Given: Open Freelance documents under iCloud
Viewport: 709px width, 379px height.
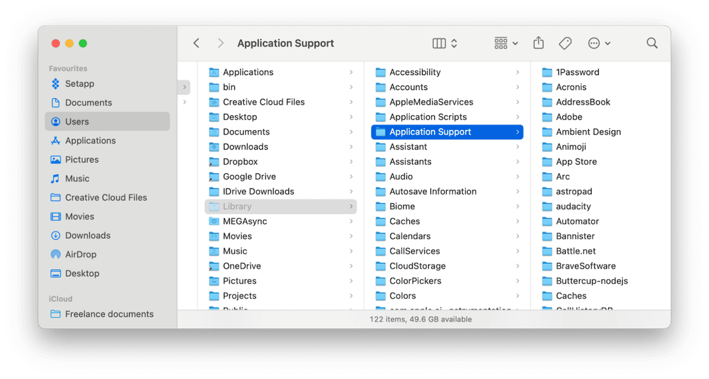Looking at the screenshot, I should coord(109,314).
